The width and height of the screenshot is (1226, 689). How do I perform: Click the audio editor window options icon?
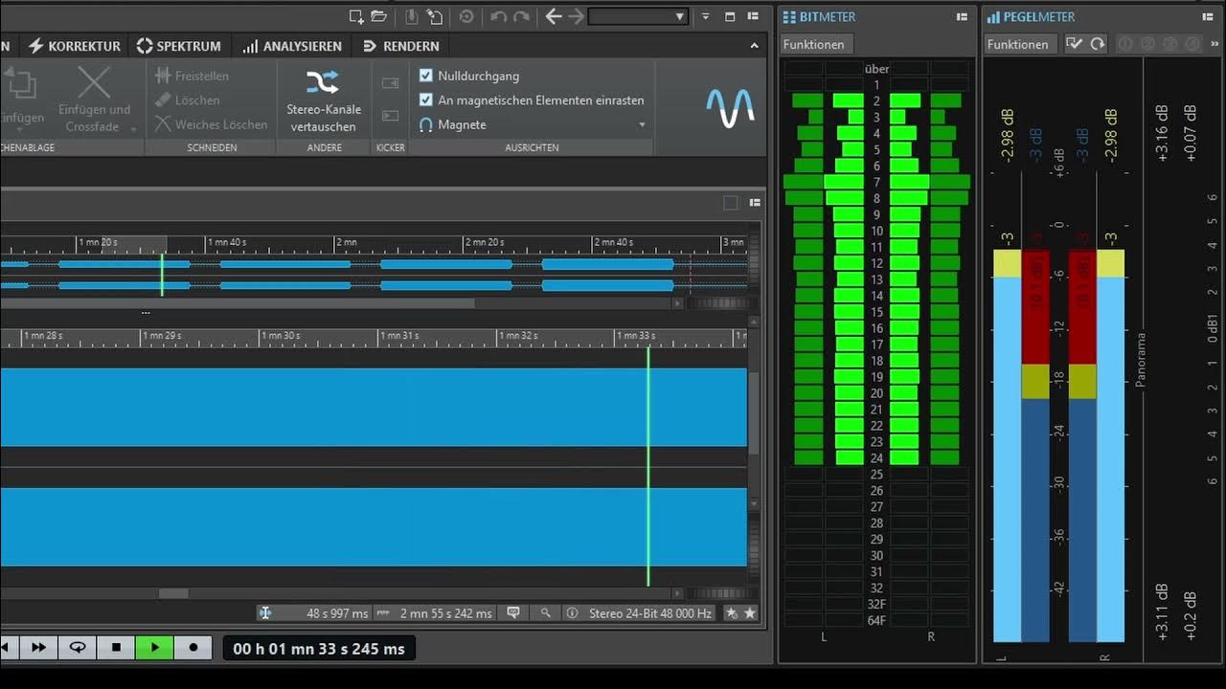[755, 203]
